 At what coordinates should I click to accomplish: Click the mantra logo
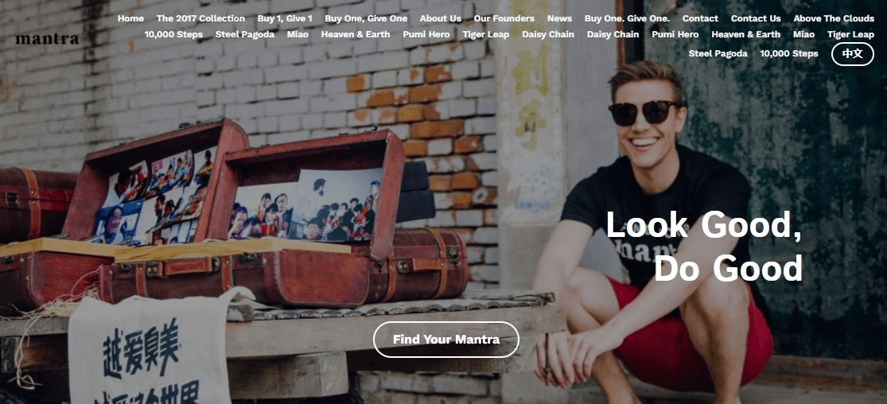47,39
